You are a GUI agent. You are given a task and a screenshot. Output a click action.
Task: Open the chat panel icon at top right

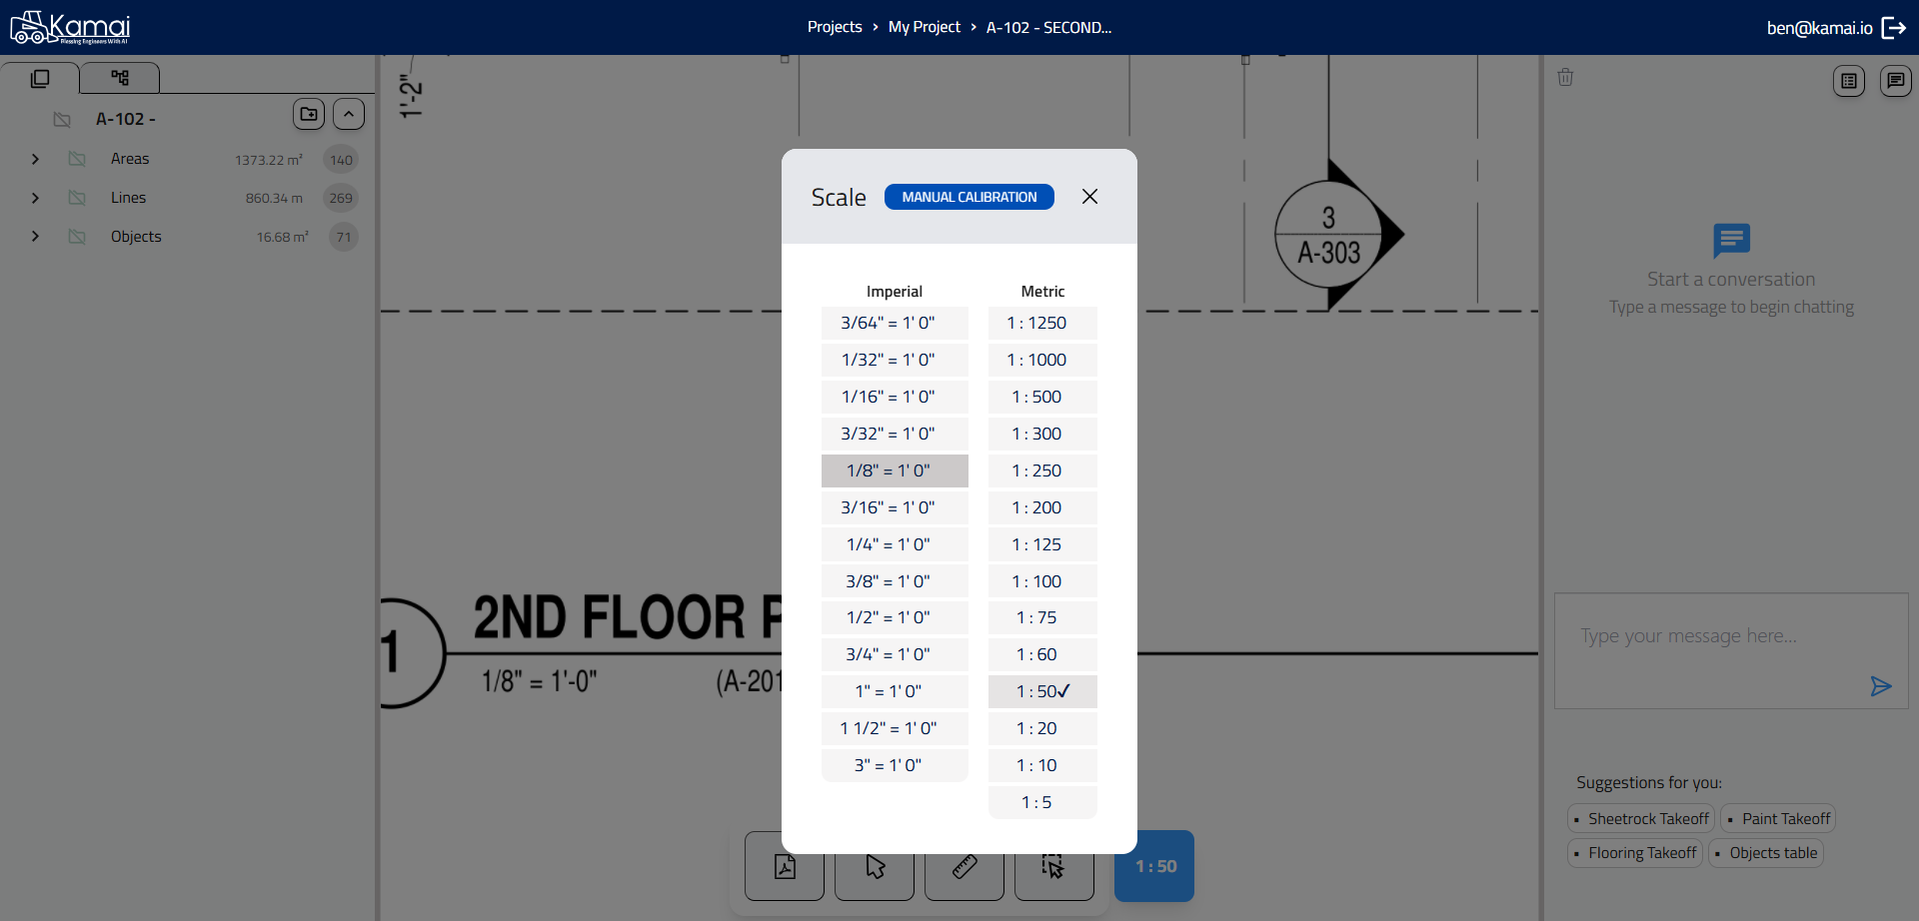coord(1895,81)
